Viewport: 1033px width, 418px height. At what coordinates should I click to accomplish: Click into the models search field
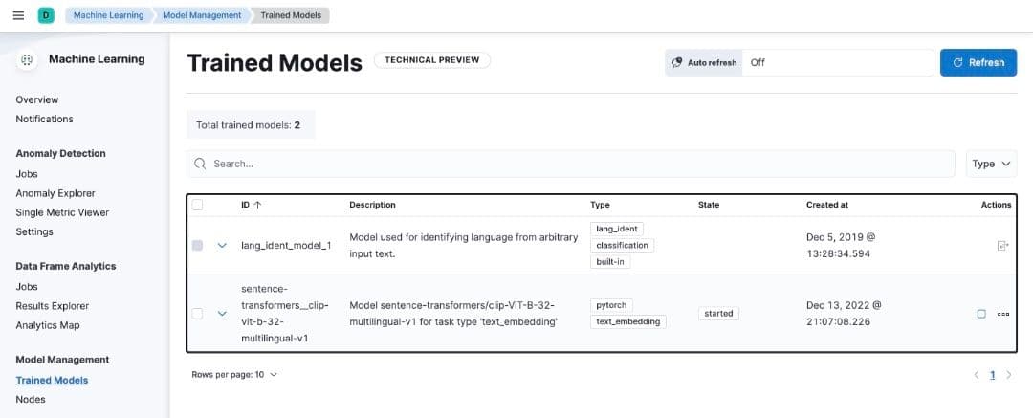coord(574,164)
